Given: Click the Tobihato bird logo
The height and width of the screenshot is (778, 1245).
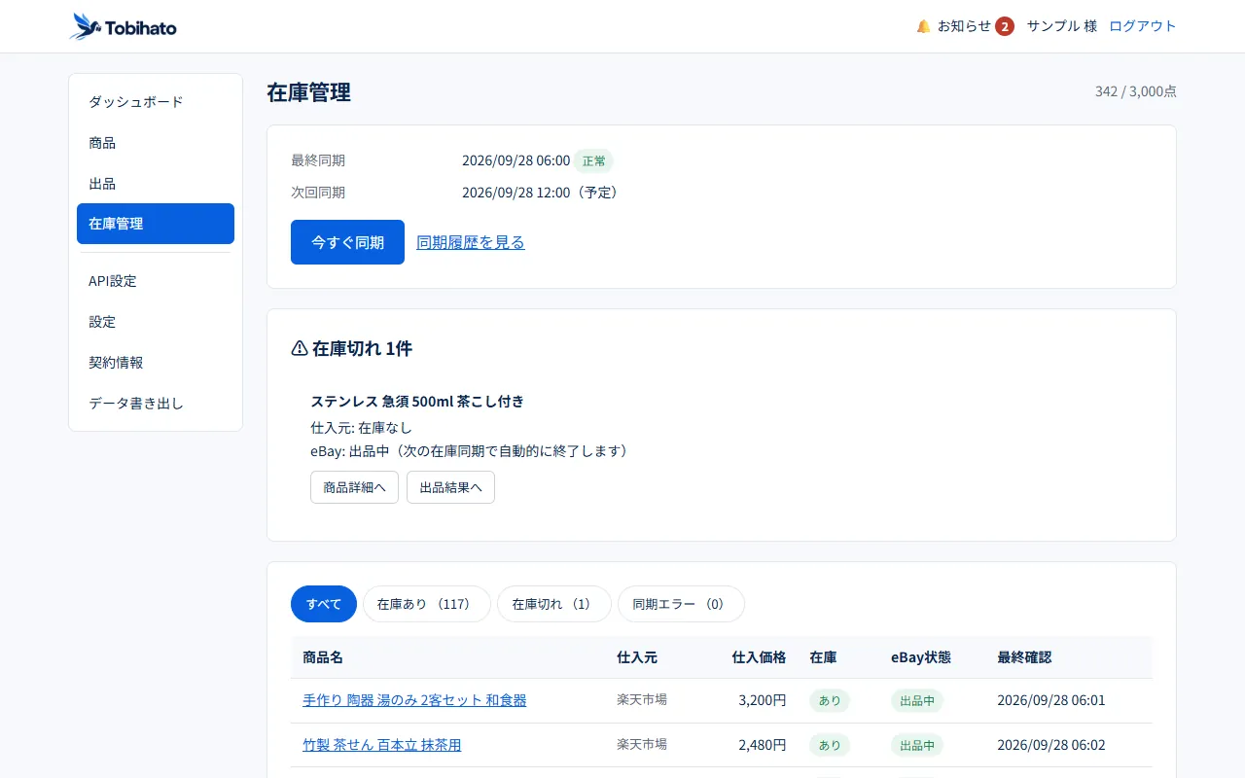Looking at the screenshot, I should (86, 26).
